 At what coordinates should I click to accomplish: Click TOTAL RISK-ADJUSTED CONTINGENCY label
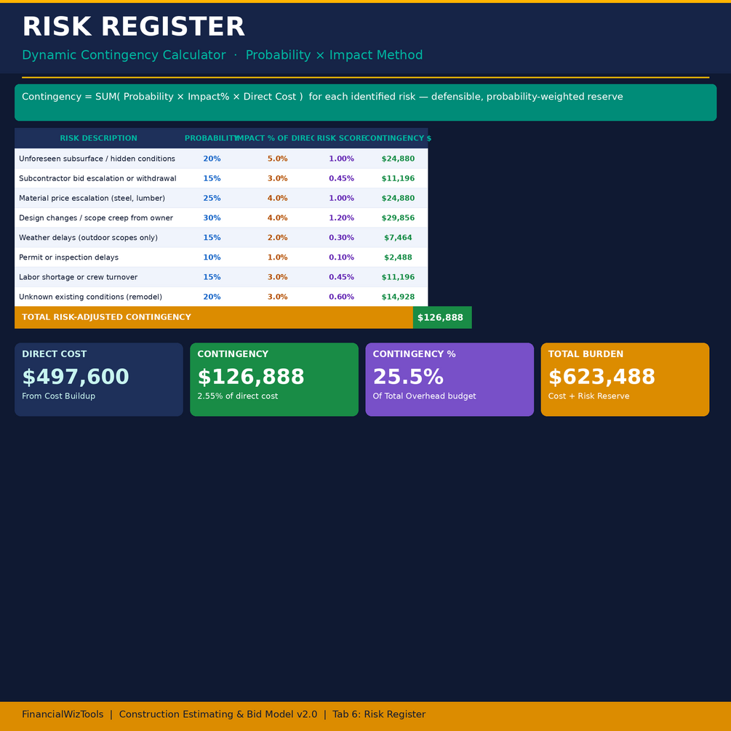pos(106,317)
